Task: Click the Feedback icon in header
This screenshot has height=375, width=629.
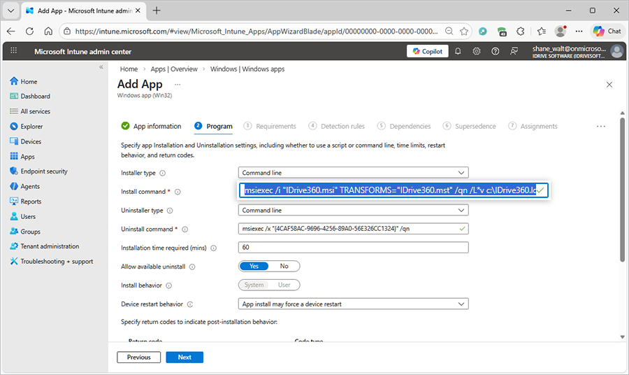Action: [x=514, y=51]
